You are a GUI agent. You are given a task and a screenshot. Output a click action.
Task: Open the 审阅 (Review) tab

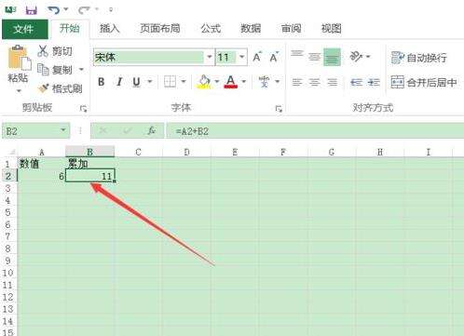pyautogui.click(x=291, y=29)
